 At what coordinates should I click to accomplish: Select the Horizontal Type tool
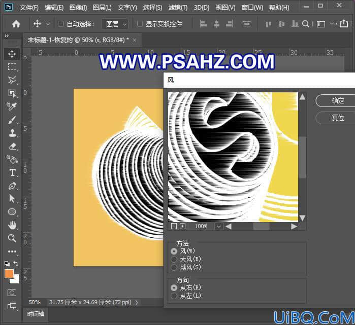pyautogui.click(x=12, y=173)
